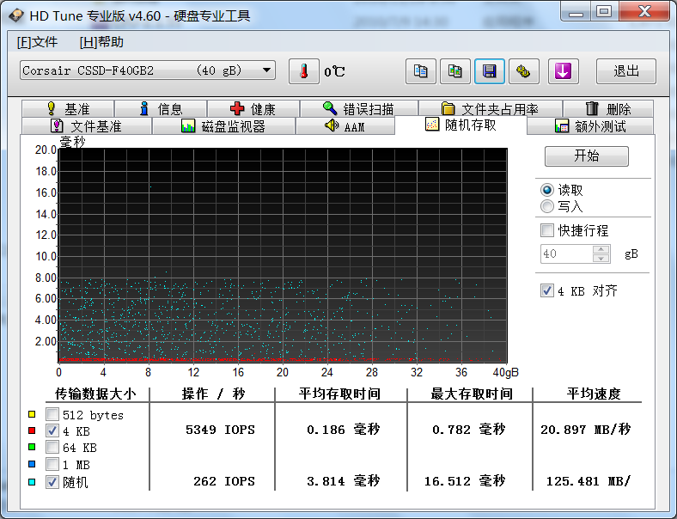Toggle the 4 KB 对齐 alignment checkbox
The image size is (677, 519).
point(547,291)
